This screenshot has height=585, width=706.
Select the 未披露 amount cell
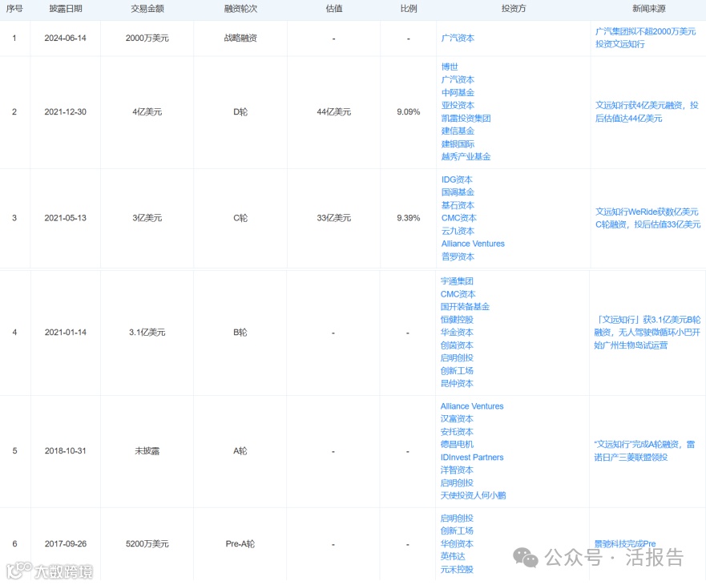pyautogui.click(x=147, y=451)
